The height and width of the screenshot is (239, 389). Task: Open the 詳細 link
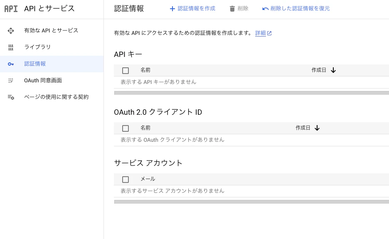pyautogui.click(x=261, y=33)
